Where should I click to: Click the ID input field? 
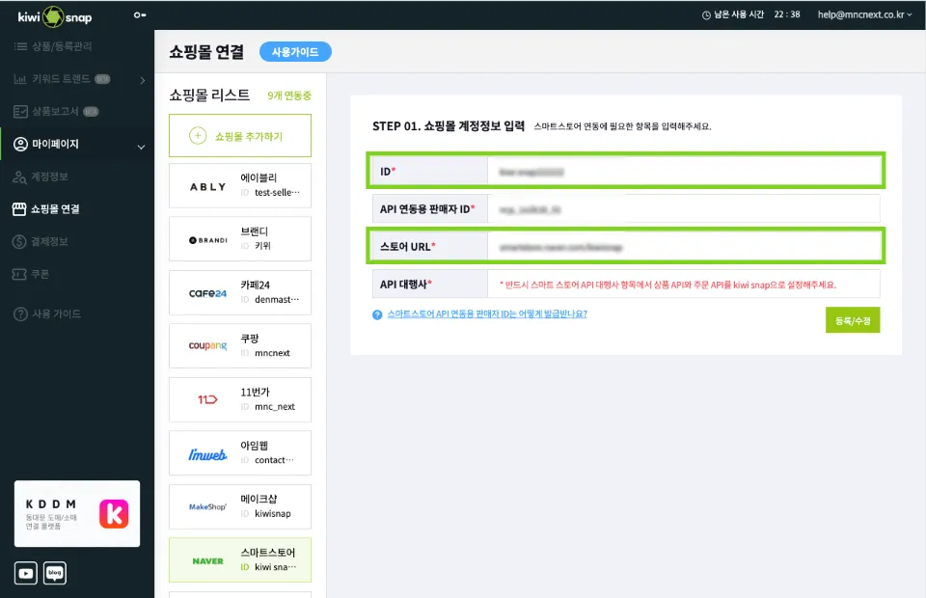pos(684,171)
